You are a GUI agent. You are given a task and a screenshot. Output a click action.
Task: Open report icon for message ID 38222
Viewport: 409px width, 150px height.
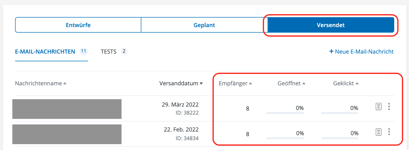378,107
